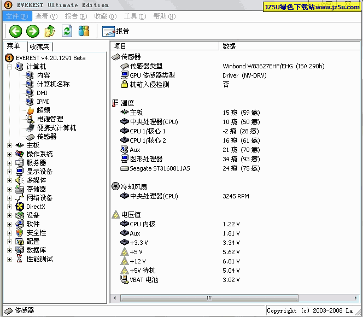
Task: Click the 项目 column header
Action: (165, 46)
